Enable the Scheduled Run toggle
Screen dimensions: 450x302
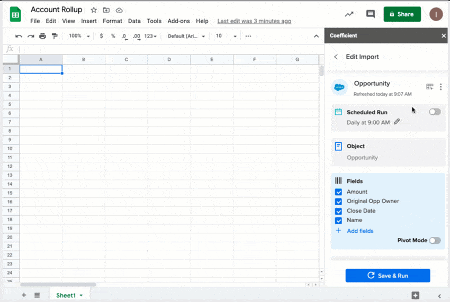click(435, 112)
